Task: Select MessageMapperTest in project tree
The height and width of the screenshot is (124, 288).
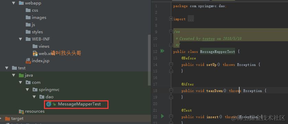Action: point(79,104)
